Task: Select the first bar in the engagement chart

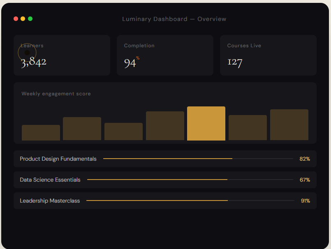Action: tap(41, 133)
